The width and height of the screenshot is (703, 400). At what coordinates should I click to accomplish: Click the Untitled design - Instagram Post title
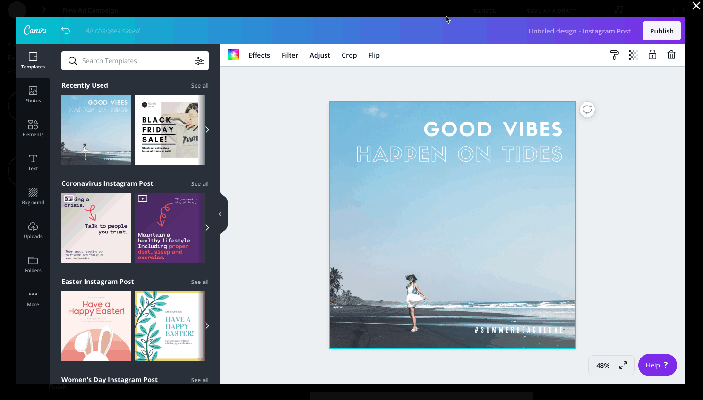[579, 31]
